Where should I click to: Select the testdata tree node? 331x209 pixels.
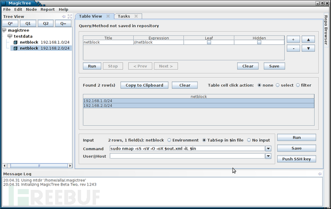pos(23,36)
